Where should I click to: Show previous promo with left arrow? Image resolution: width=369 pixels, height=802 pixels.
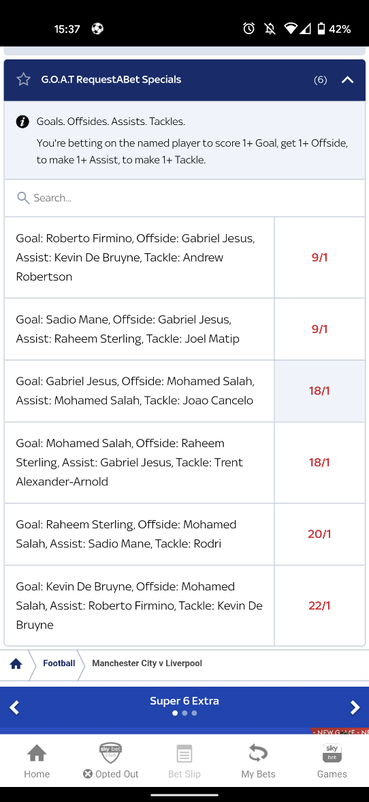[x=14, y=707]
